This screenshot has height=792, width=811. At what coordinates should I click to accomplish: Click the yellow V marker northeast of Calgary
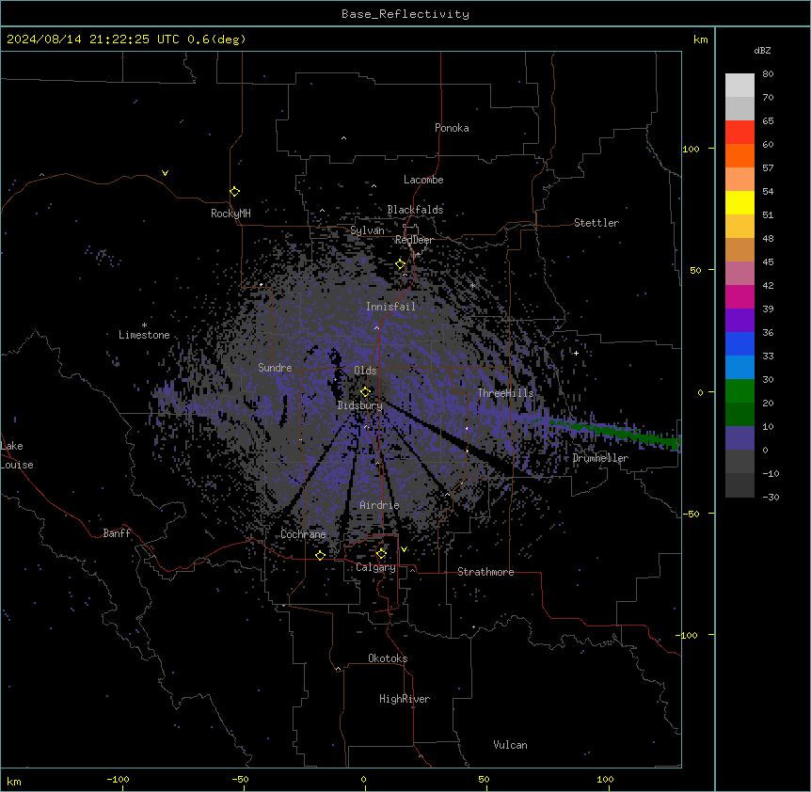coord(404,549)
